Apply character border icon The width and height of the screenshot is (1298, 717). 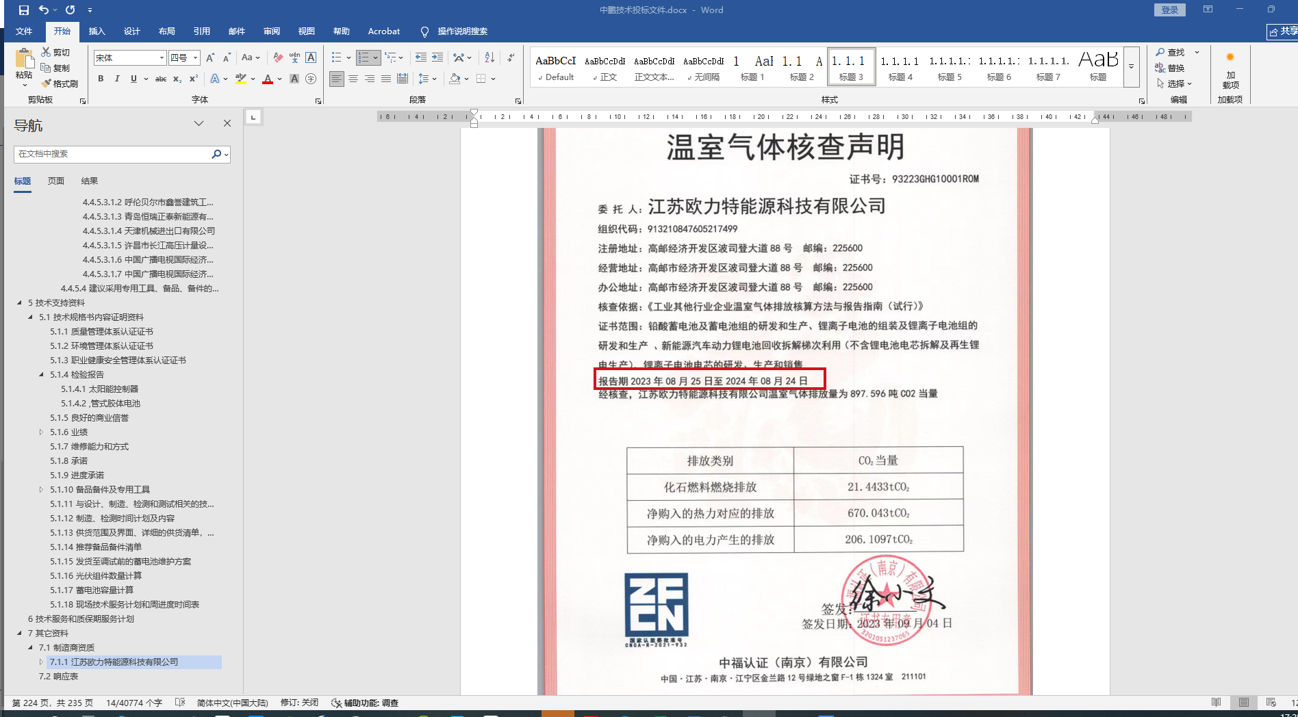click(x=311, y=58)
